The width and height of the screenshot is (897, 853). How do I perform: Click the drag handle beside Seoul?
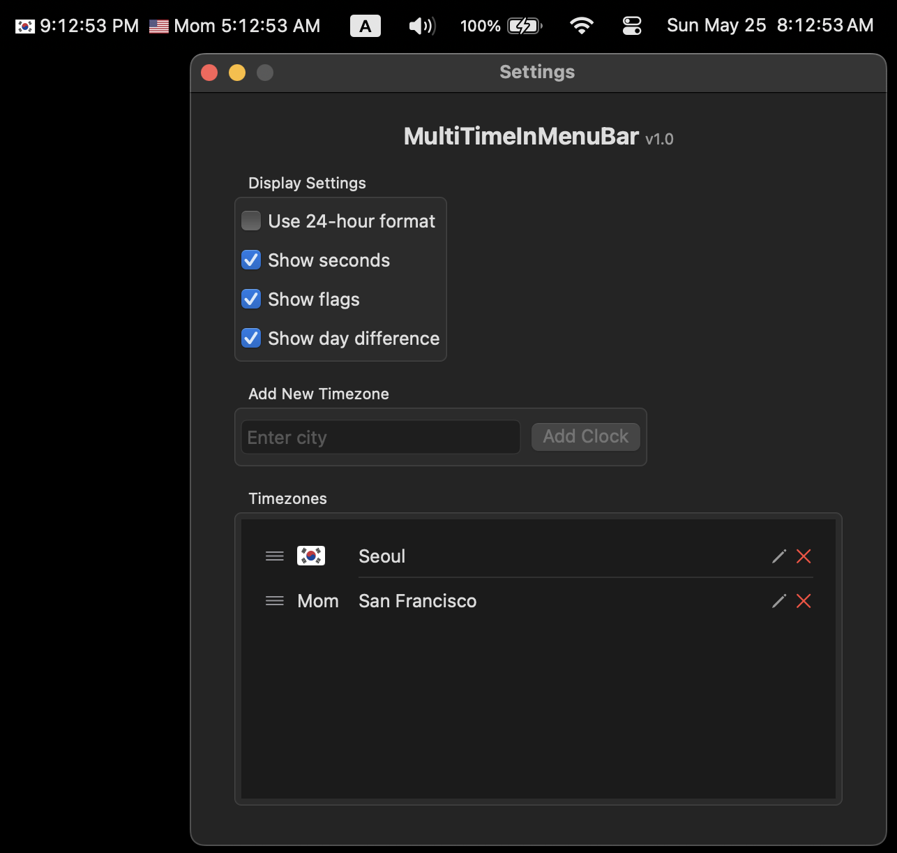(273, 556)
